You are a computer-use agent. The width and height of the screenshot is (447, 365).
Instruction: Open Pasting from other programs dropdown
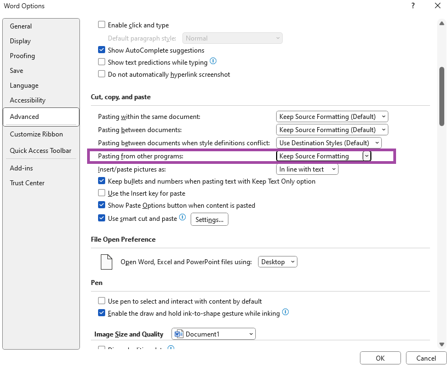[x=324, y=156]
